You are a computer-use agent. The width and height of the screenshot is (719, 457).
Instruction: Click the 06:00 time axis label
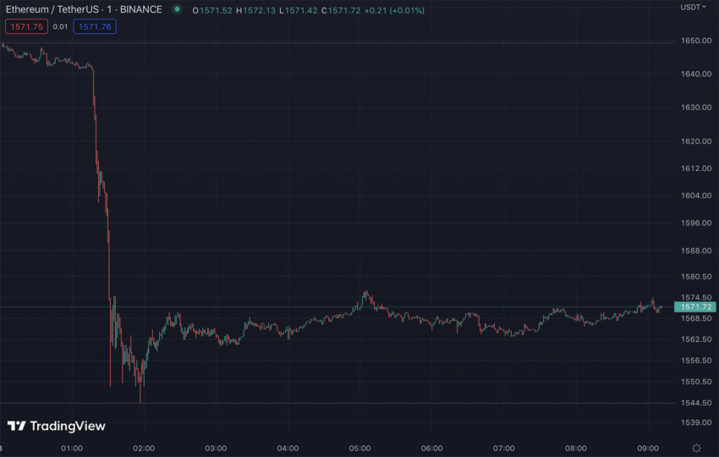pyautogui.click(x=432, y=449)
